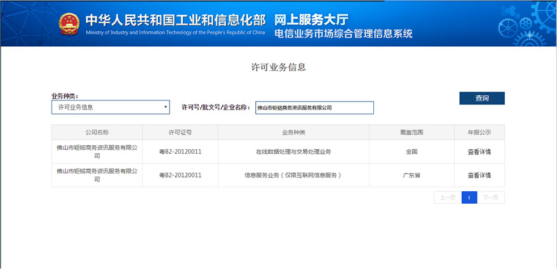Screen dimensions: 557x269
Task: Click the 年报公示 column header
Action: tap(479, 132)
